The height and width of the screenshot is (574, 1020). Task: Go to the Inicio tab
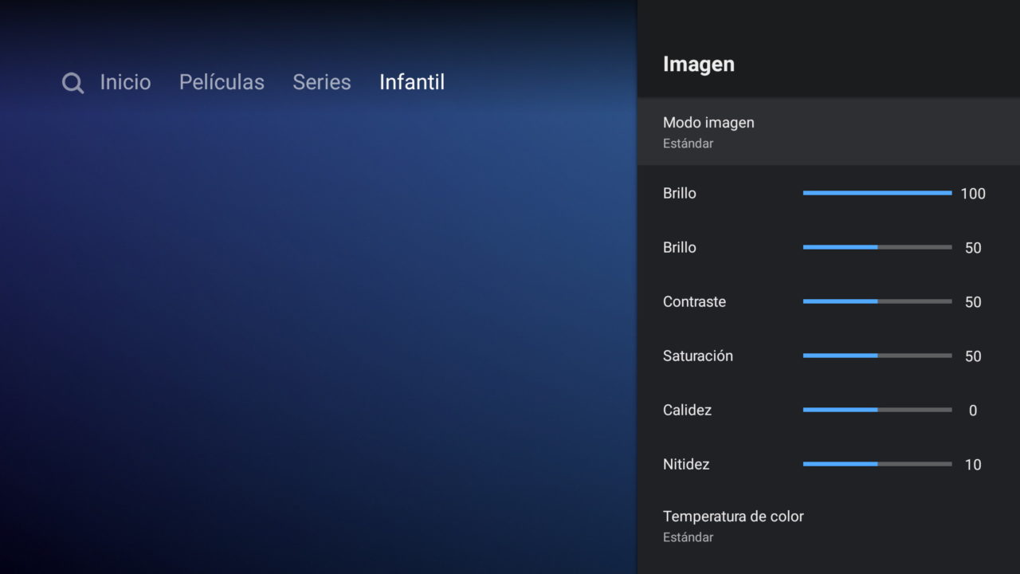click(125, 82)
